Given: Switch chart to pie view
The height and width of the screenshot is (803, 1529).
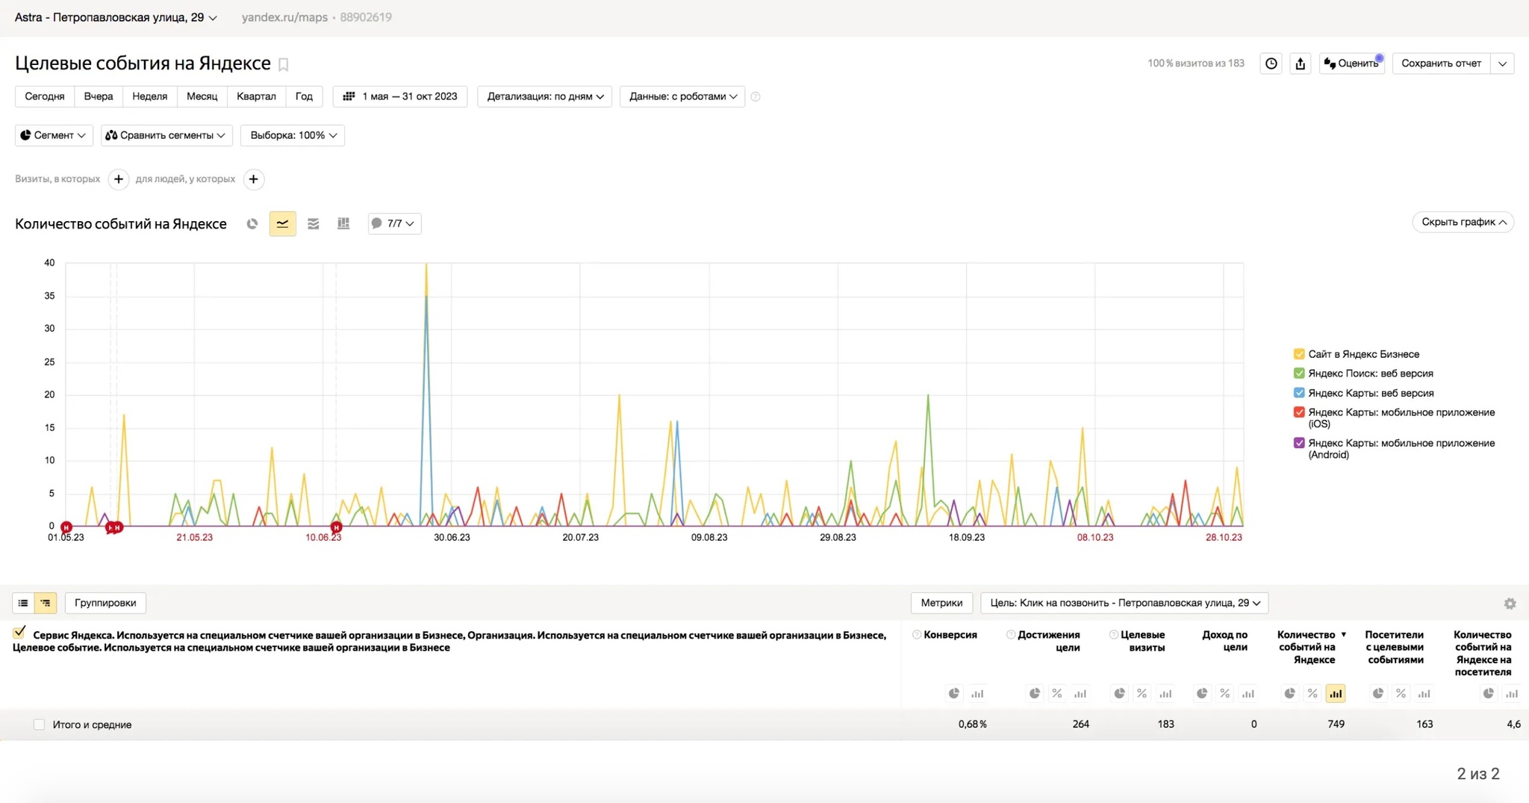Looking at the screenshot, I should click(252, 223).
